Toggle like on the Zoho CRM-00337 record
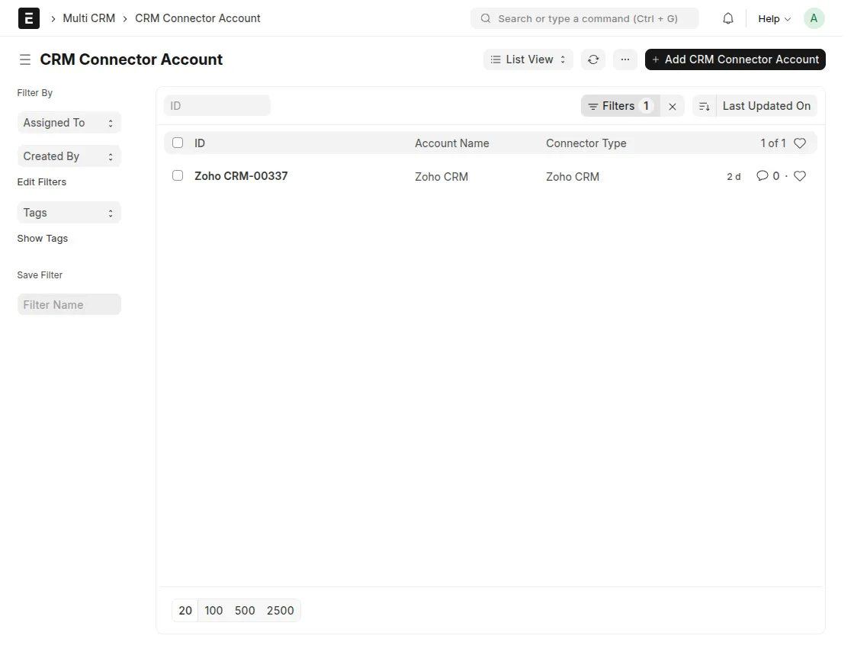Viewport: 854px width, 671px height. pos(800,175)
